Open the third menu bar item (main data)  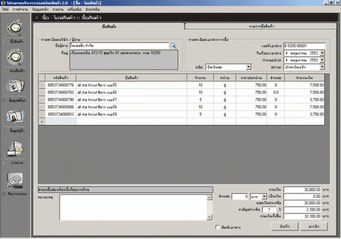40,9
